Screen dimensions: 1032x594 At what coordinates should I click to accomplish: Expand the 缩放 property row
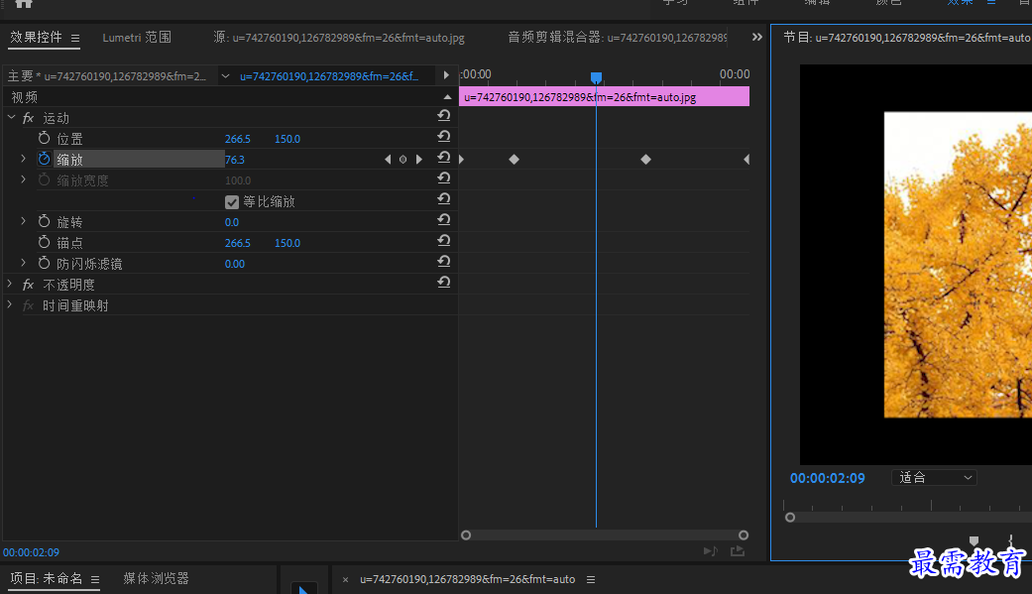click(x=24, y=159)
